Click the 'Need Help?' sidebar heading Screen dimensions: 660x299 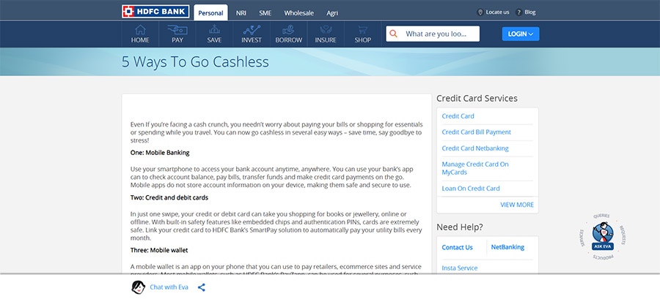[x=460, y=227]
